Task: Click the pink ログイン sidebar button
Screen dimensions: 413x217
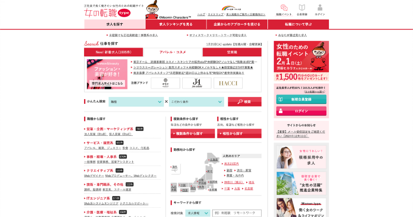Action: pos(301,111)
